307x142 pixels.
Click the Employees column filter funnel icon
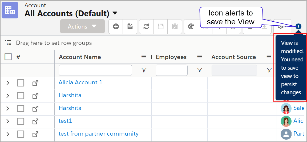pos(200,70)
